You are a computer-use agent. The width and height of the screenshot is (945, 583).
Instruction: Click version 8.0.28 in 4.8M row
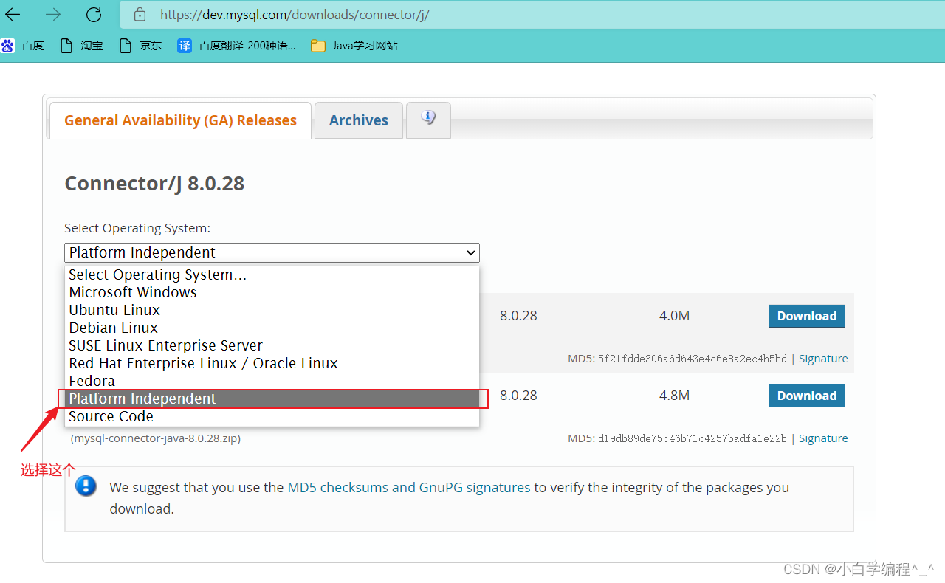(x=518, y=396)
